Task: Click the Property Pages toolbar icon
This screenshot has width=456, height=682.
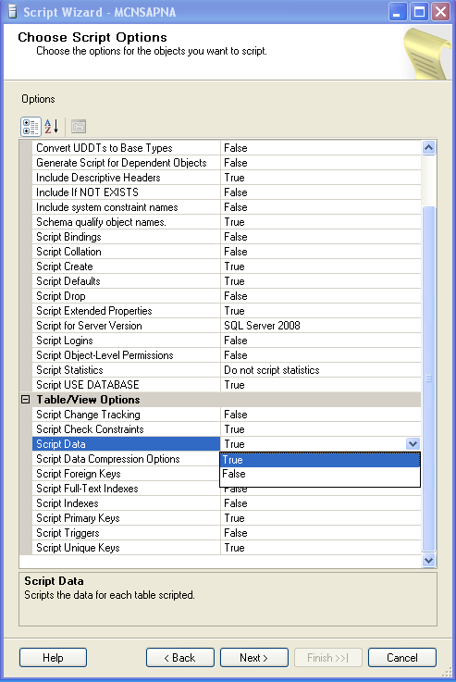Action: tap(79, 127)
